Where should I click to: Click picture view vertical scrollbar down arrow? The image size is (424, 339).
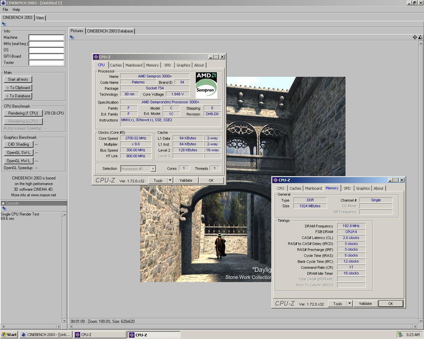(x=421, y=321)
